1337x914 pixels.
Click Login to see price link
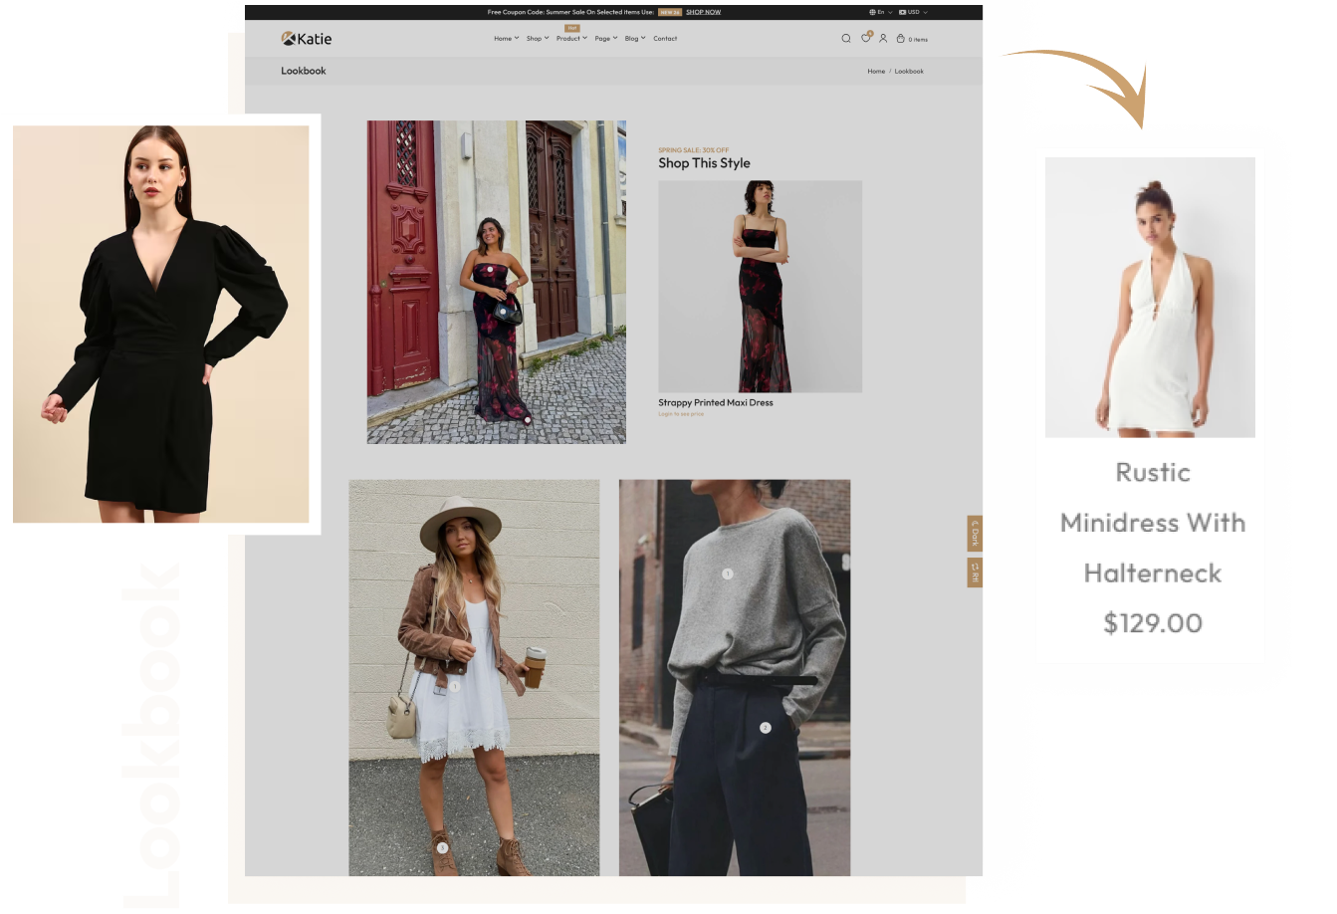(x=681, y=414)
